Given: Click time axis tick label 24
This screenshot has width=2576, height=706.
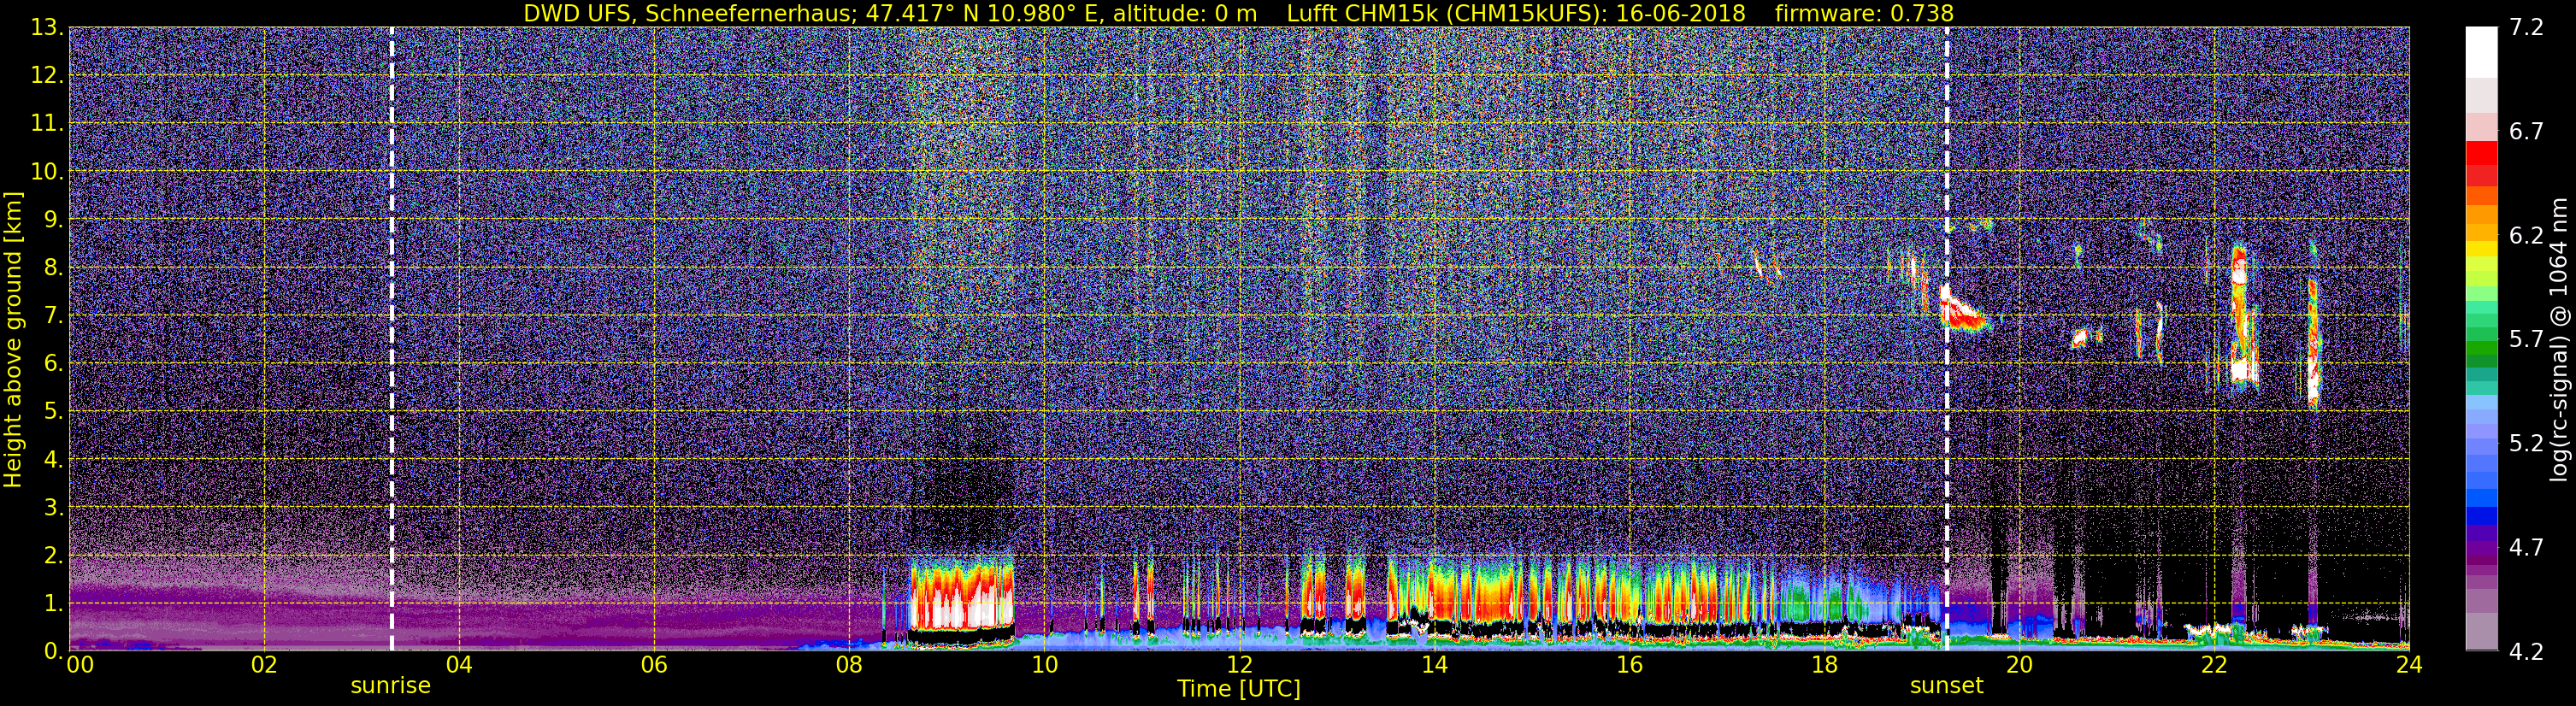Looking at the screenshot, I should pyautogui.click(x=2409, y=665).
